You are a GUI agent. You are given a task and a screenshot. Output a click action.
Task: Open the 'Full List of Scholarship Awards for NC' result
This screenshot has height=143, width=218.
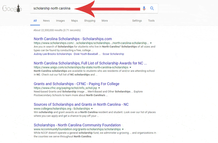click(90, 63)
